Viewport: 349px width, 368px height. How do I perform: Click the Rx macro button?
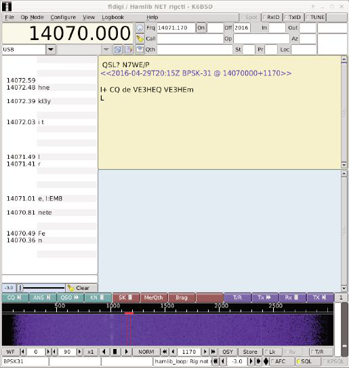[292, 297]
